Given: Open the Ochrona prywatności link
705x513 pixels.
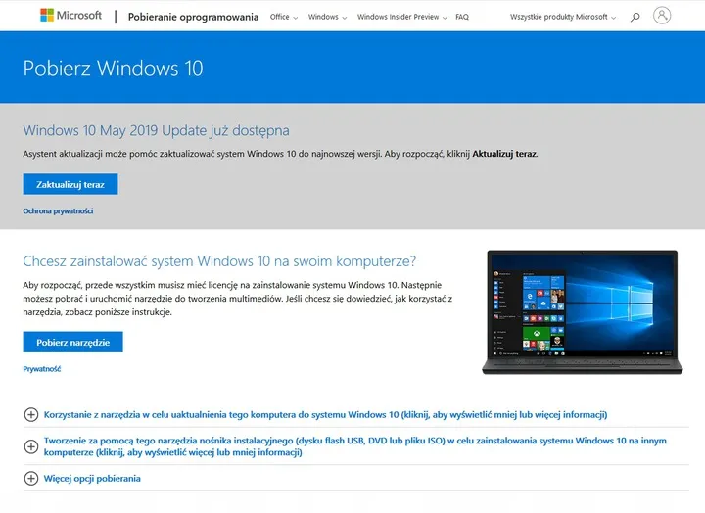Looking at the screenshot, I should click(x=58, y=210).
